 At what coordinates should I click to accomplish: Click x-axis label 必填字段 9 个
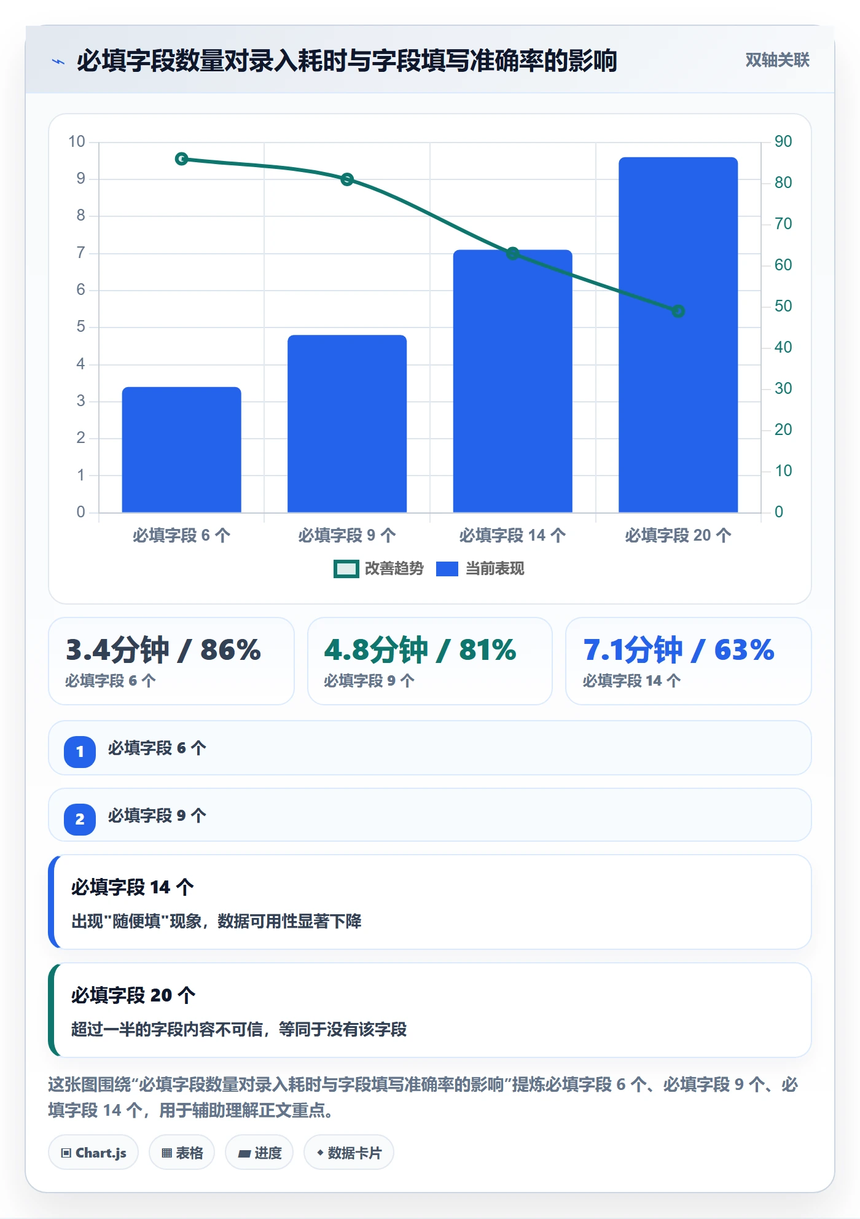(x=347, y=536)
